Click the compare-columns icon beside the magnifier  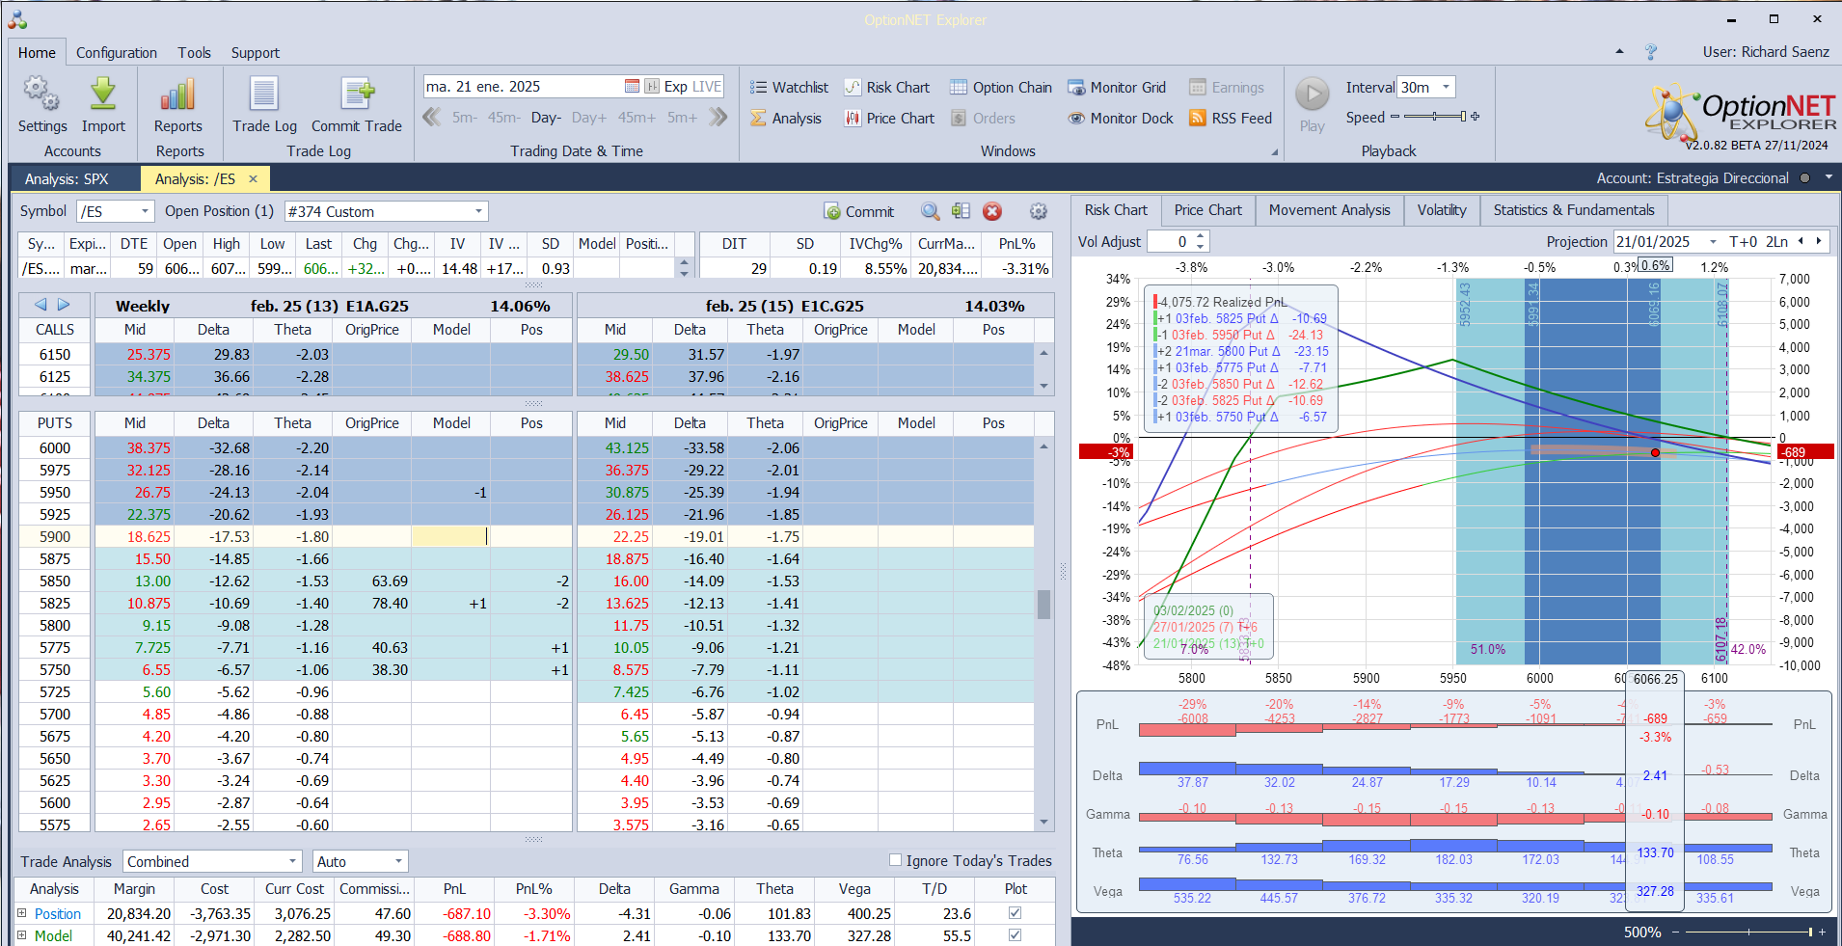pyautogui.click(x=961, y=212)
